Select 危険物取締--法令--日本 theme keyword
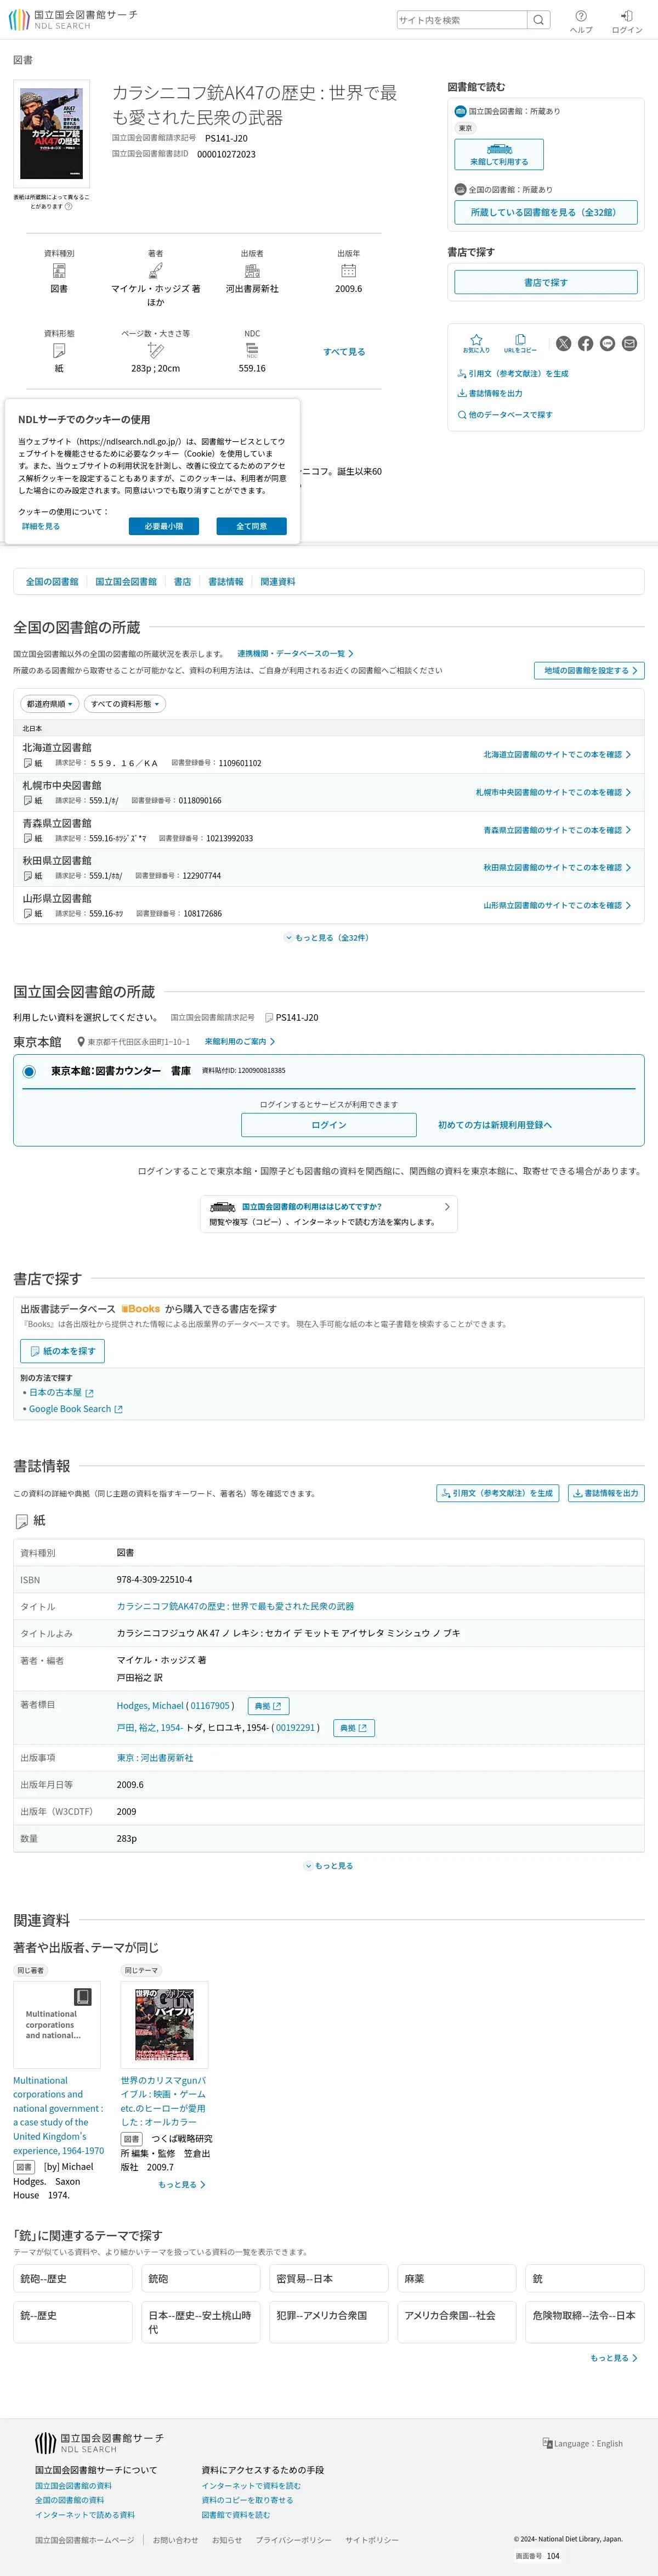Screen dimensions: 658x2576 tap(585, 2322)
